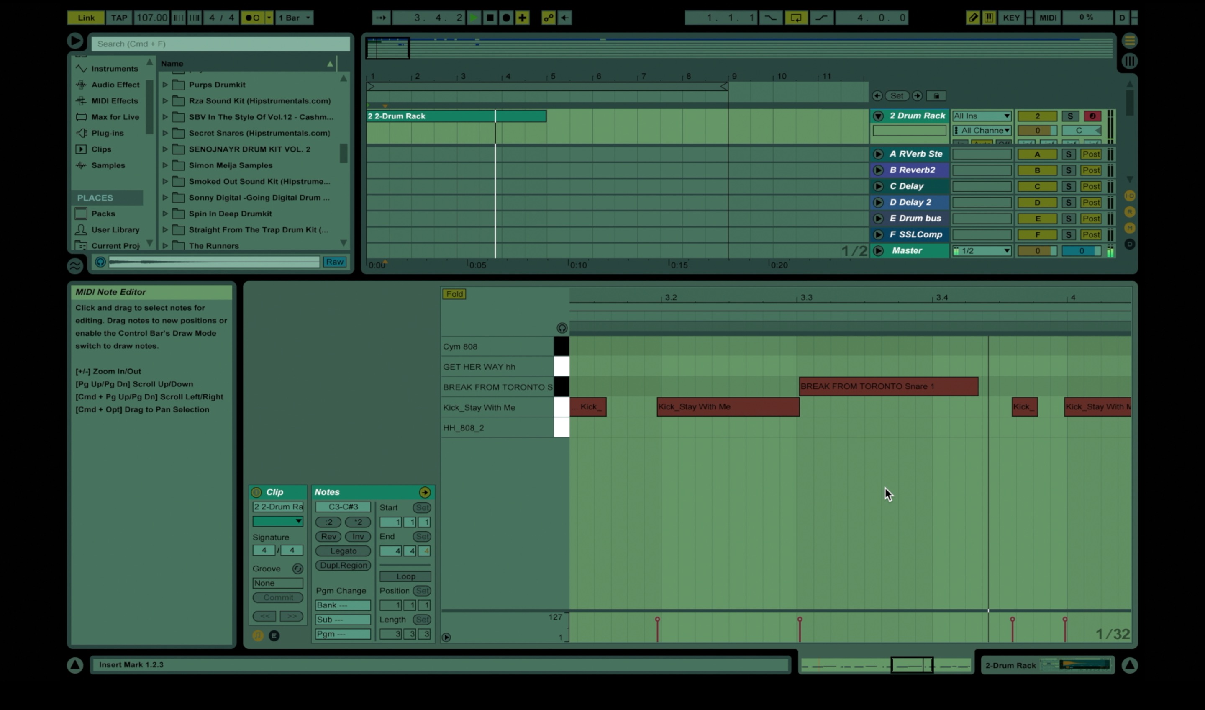Open the User Library place
This screenshot has width=1205, height=710.
click(x=115, y=230)
